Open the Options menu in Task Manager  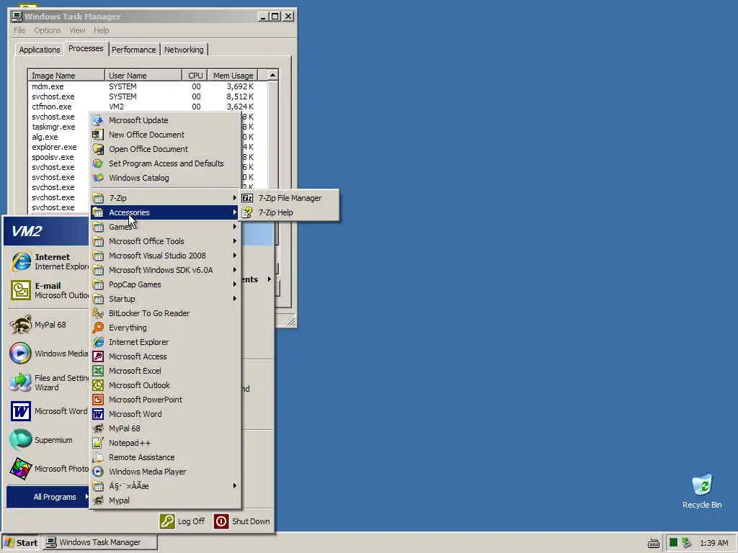47,30
